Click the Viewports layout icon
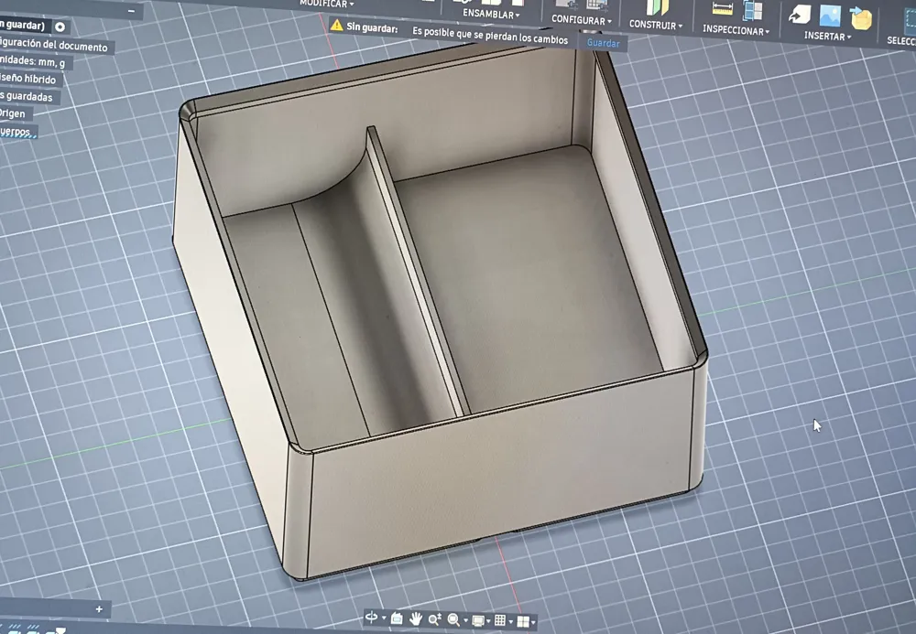Viewport: 916px width, 634px height. [x=523, y=622]
